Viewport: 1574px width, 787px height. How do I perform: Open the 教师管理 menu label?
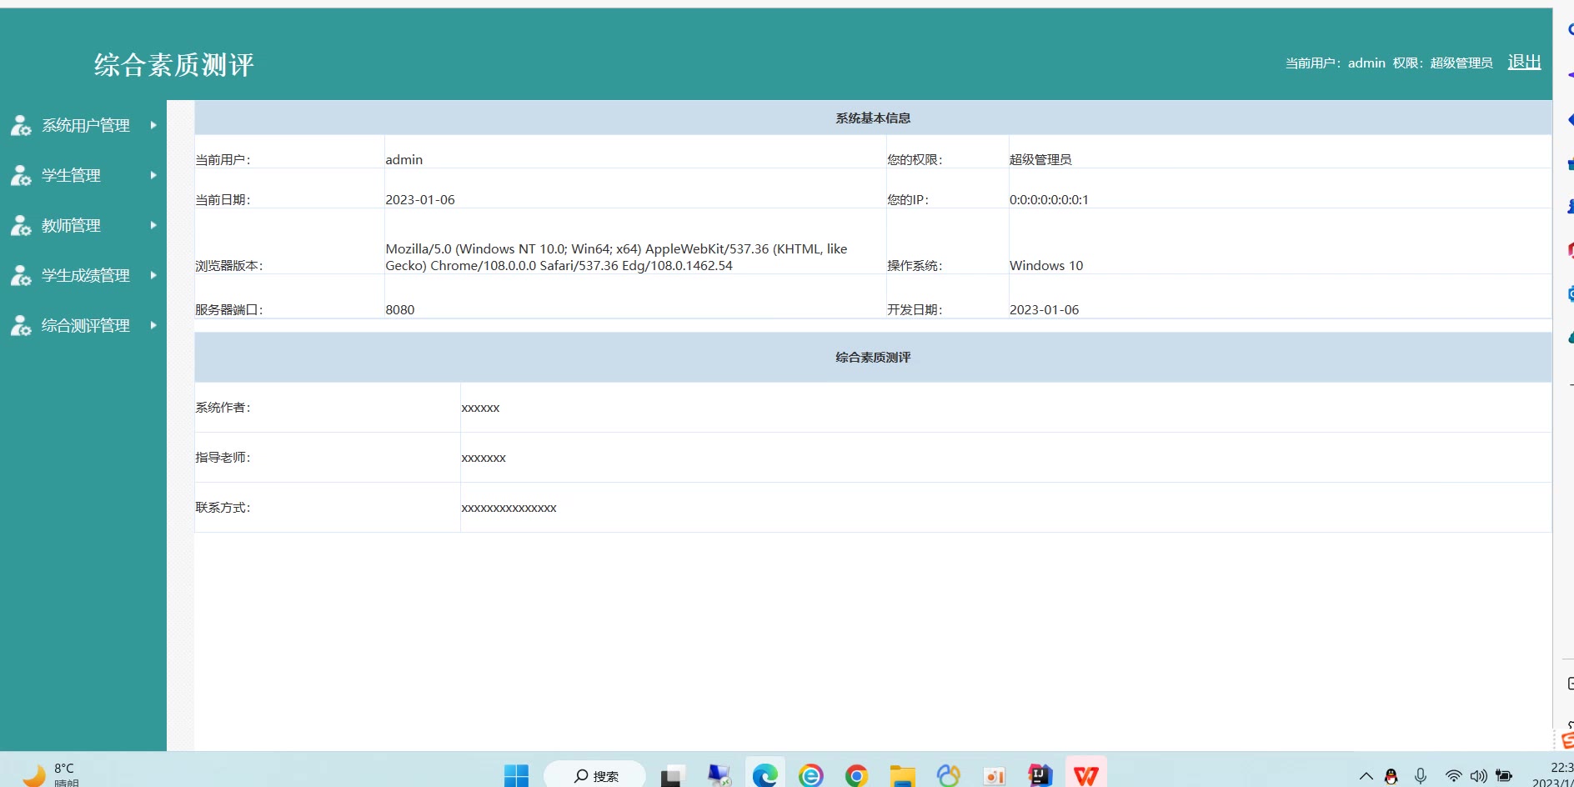point(71,225)
